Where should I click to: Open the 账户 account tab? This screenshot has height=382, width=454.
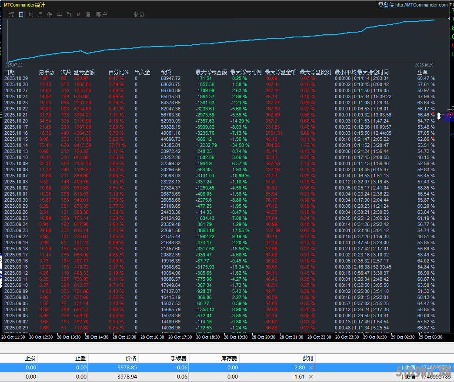click(101, 14)
